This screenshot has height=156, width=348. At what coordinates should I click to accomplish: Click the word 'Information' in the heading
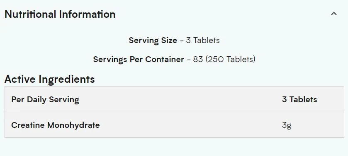pyautogui.click(x=87, y=14)
